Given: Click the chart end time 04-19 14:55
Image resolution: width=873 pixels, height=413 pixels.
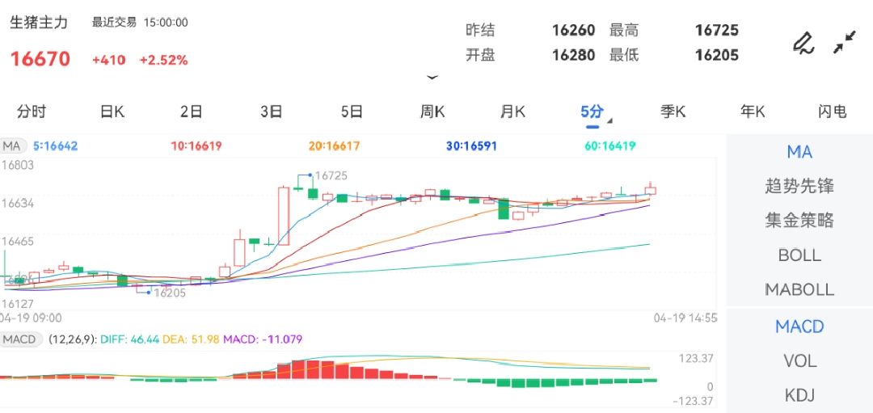Looking at the screenshot, I should click(x=685, y=318).
